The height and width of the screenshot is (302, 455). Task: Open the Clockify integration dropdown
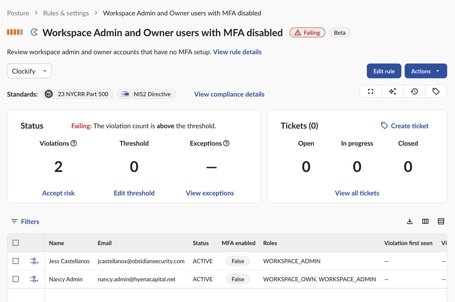pyautogui.click(x=29, y=71)
